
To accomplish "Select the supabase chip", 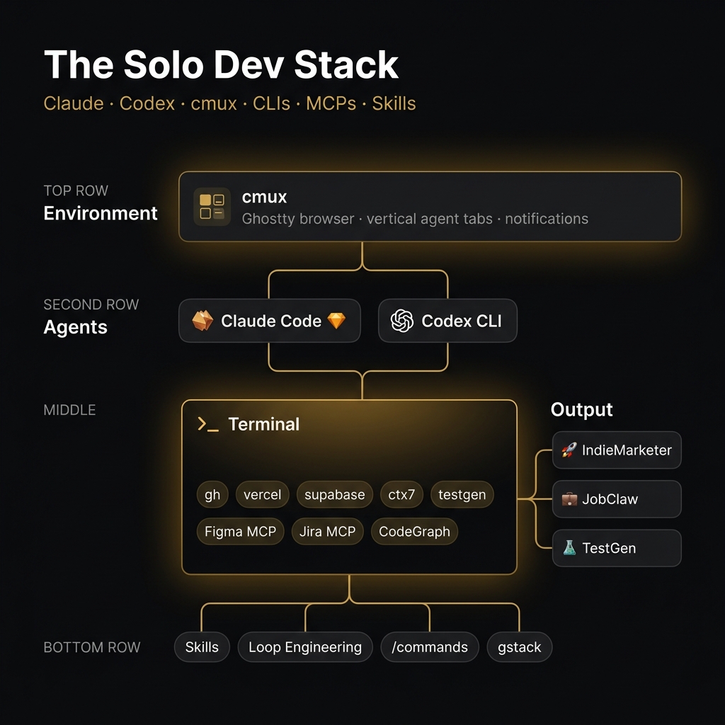I will pyautogui.click(x=335, y=494).
